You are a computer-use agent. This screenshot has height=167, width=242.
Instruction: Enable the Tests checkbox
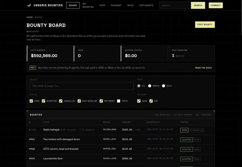coord(119,101)
